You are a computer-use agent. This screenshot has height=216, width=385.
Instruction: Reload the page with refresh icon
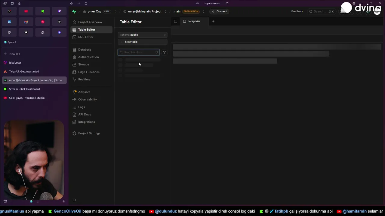pyautogui.click(x=86, y=3)
